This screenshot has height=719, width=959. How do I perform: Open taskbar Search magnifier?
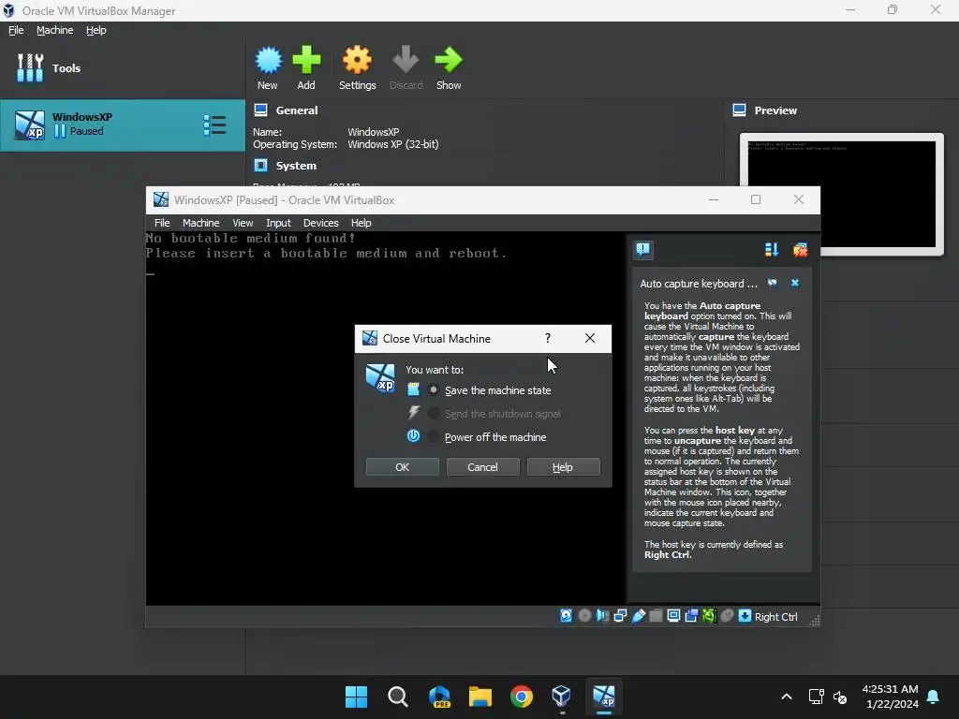coord(397,697)
